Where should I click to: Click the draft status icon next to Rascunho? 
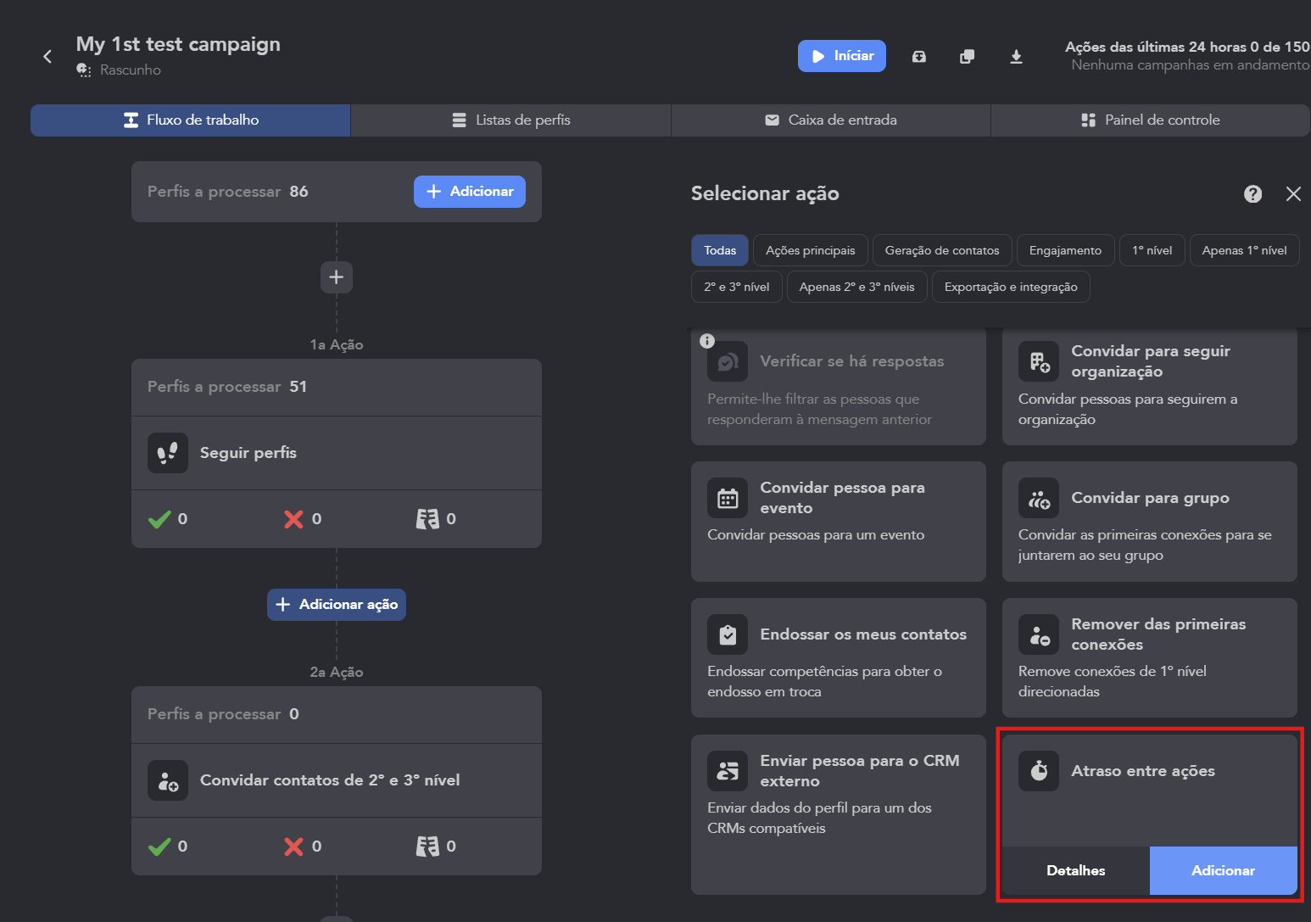point(84,70)
